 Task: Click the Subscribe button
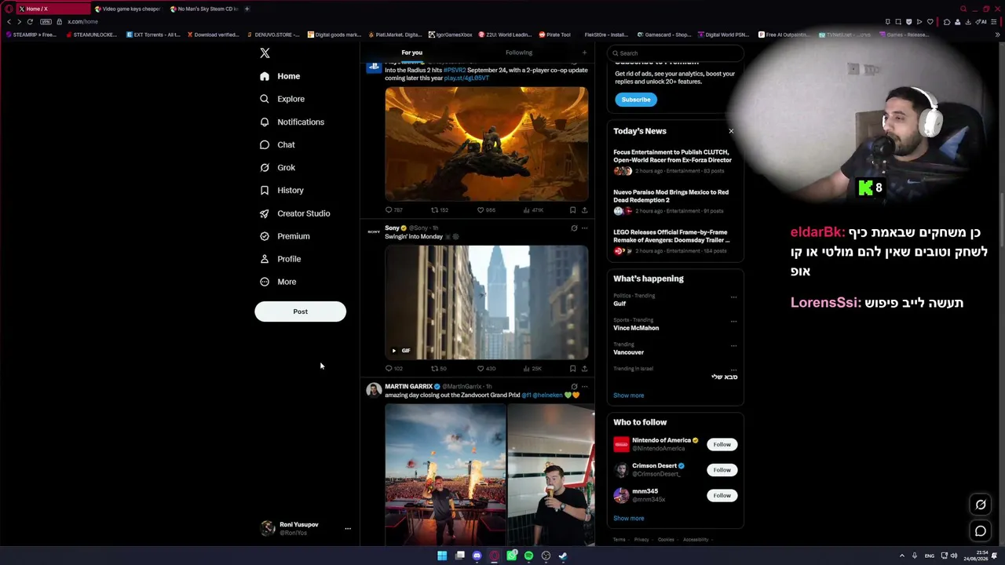636,100
